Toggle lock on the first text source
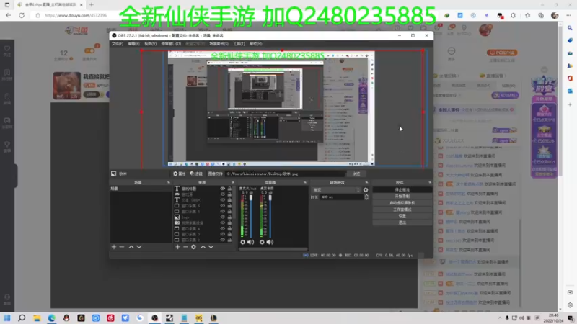Viewport: 577px width, 324px height. pyautogui.click(x=229, y=189)
